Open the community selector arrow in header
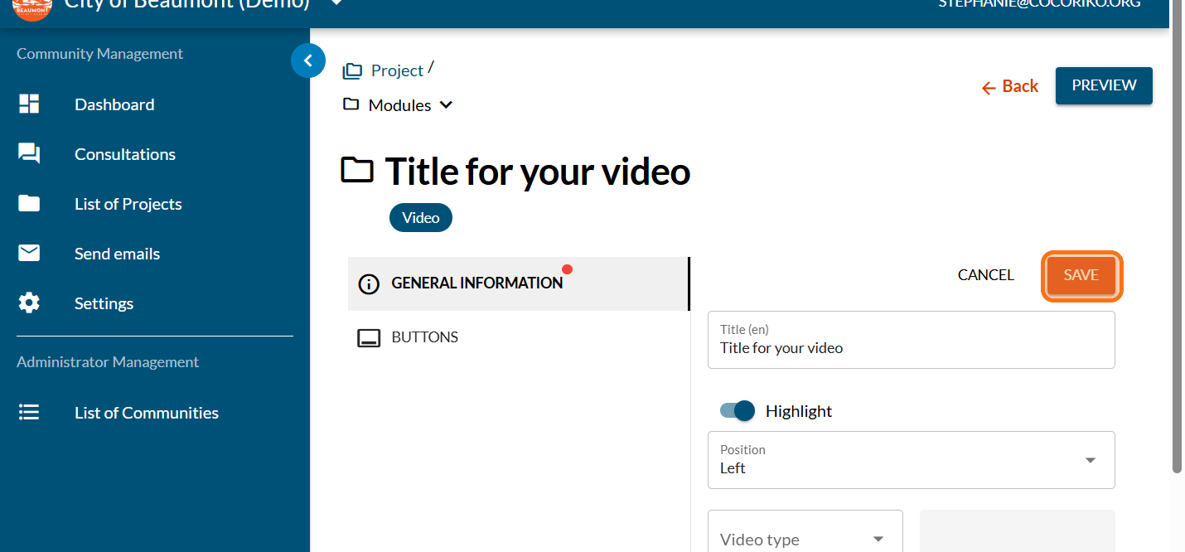Screen dimensions: 1185x552 click(x=336, y=4)
